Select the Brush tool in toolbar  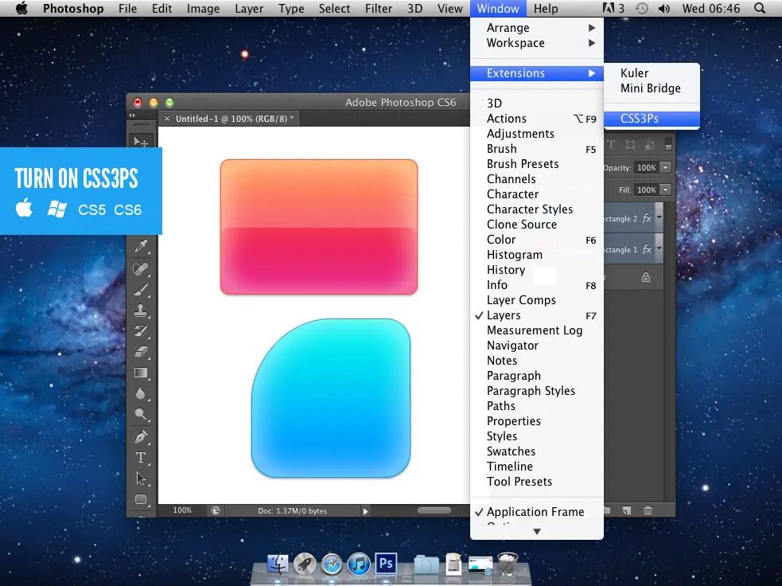pyautogui.click(x=141, y=290)
